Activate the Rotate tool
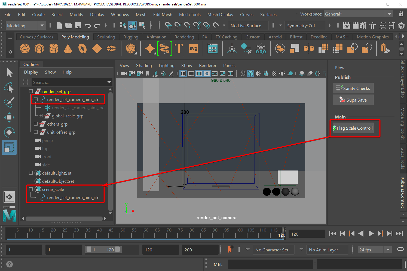This screenshot has width=407, height=271. [x=9, y=132]
